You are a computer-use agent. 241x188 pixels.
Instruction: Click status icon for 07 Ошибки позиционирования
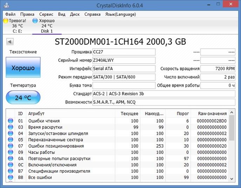pyautogui.click(x=11, y=146)
